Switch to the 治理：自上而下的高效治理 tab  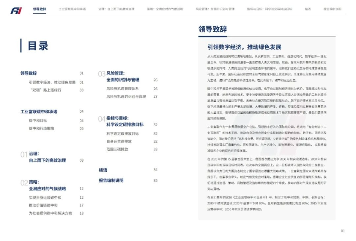(117, 9)
